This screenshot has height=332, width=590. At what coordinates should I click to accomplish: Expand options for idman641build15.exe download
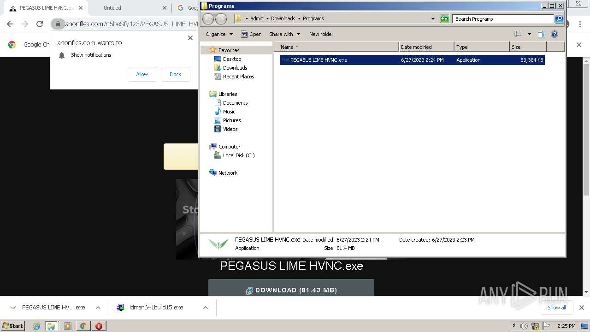206,308
